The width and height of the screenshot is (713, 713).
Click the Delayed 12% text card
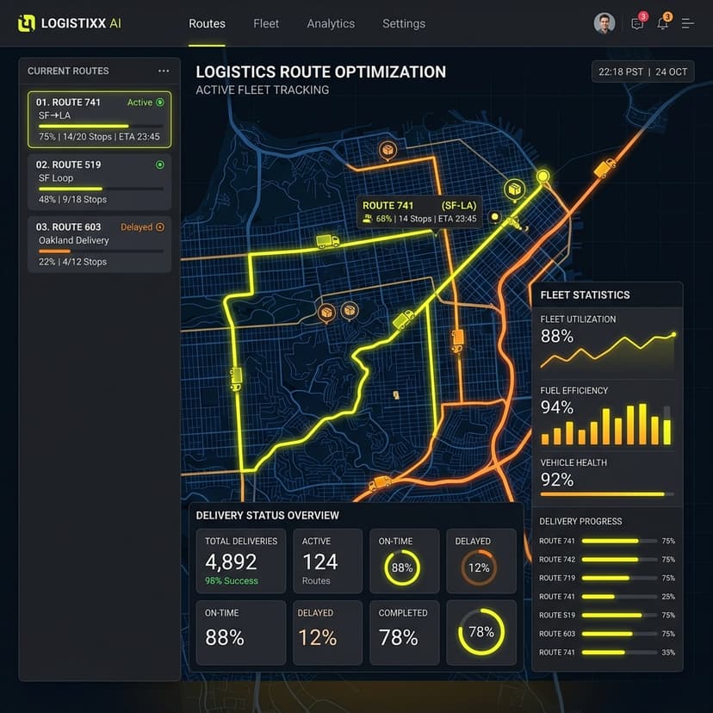(328, 633)
